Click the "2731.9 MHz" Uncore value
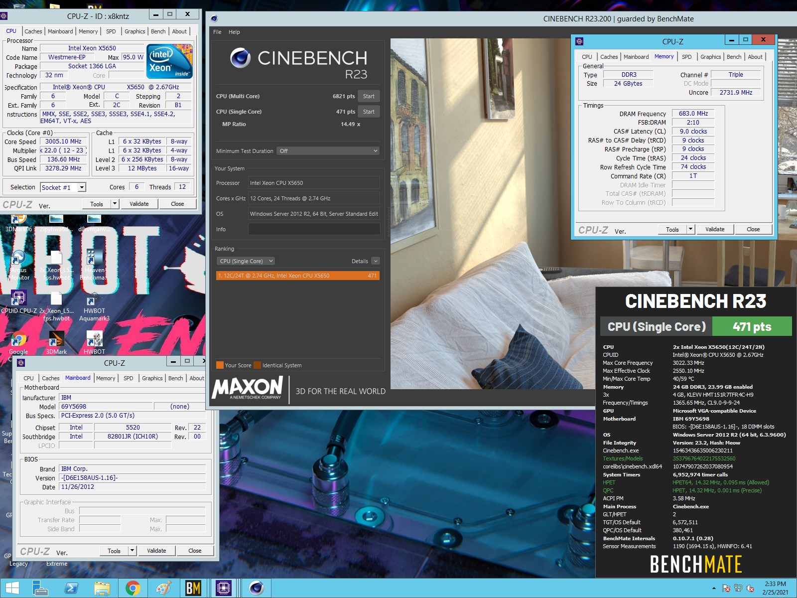Viewport: 797px width, 598px height. [736, 92]
